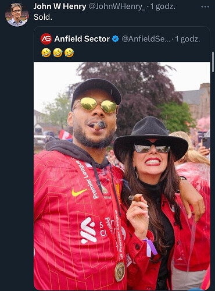Open the three-dot more options menu
The image size is (215, 291).
[x=205, y=6]
